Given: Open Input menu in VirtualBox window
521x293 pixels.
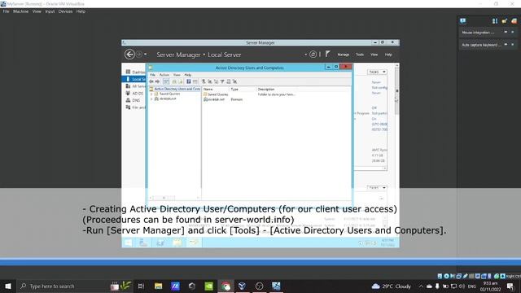Looking at the screenshot, I should 50,11.
